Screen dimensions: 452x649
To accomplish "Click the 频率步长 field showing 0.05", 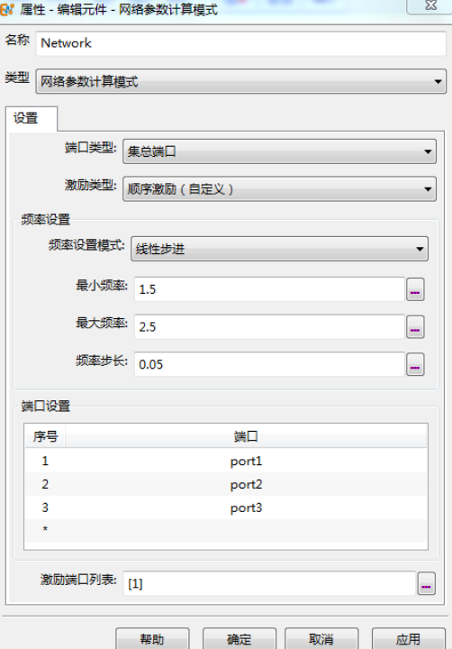I will (x=269, y=364).
